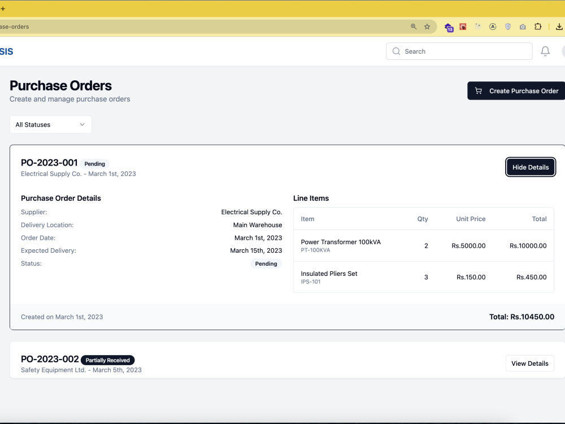Viewport: 565px width, 424px height.
Task: Open a new browser tab with plus
Action: click(x=2, y=8)
